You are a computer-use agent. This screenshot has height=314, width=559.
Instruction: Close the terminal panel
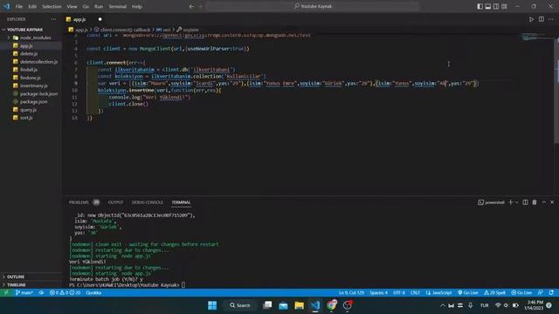[x=552, y=202]
